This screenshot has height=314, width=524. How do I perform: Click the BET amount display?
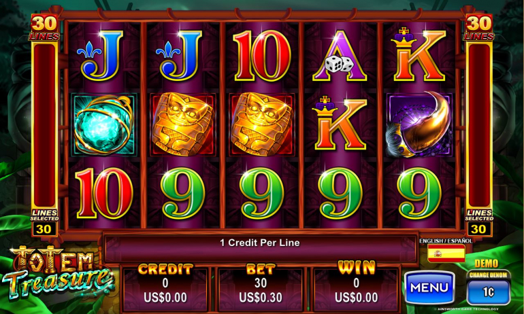point(261,290)
